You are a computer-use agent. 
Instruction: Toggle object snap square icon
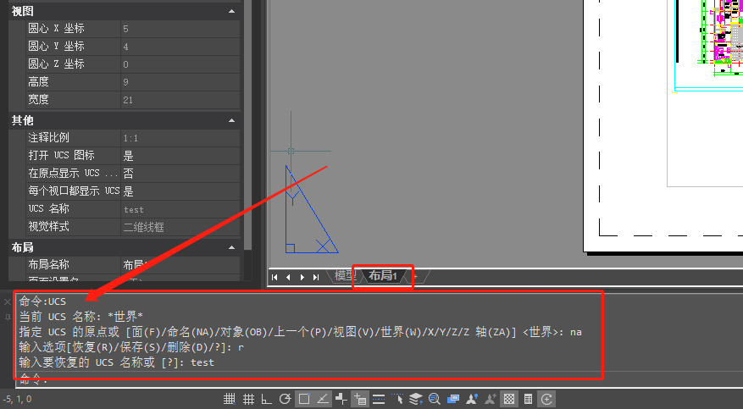304,399
